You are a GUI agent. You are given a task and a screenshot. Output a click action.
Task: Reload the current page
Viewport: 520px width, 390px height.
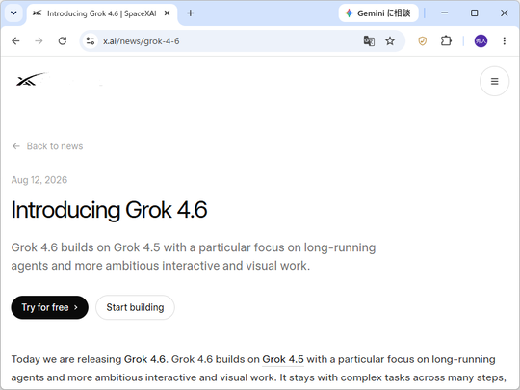tap(63, 41)
